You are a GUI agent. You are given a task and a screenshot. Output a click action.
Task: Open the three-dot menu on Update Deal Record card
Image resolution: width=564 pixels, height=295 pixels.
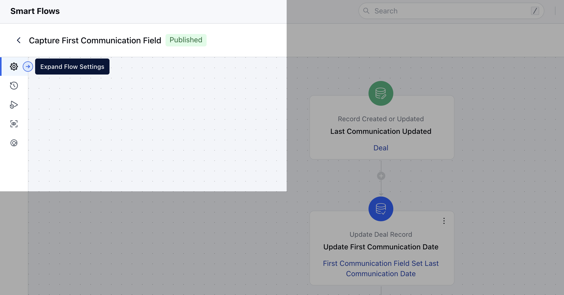point(444,221)
